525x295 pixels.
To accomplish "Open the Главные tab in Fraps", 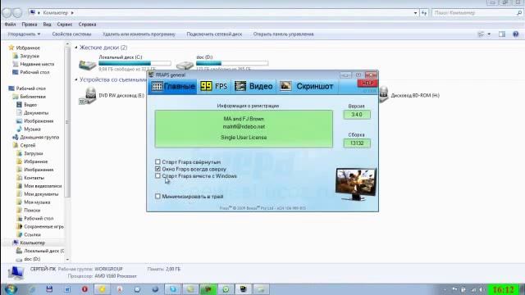I will click(173, 87).
